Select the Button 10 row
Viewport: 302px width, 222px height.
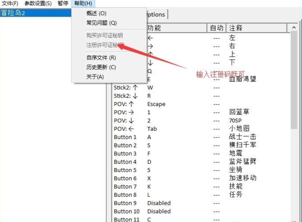[201, 211]
